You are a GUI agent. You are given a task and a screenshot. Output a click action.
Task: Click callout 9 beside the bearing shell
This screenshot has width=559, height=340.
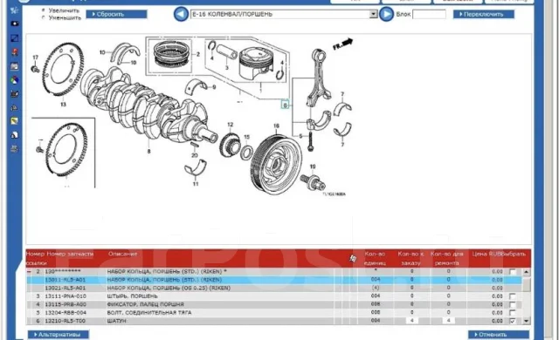click(x=214, y=87)
